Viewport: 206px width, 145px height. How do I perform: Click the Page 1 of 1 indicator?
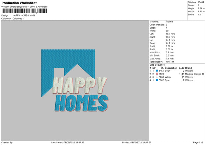pyautogui.click(x=199, y=143)
